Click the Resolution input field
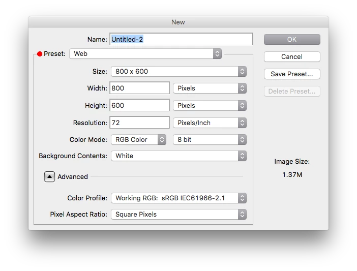 [139, 123]
